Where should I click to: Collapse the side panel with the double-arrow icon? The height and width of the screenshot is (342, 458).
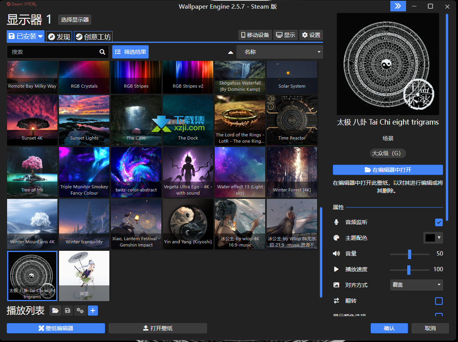pyautogui.click(x=398, y=6)
